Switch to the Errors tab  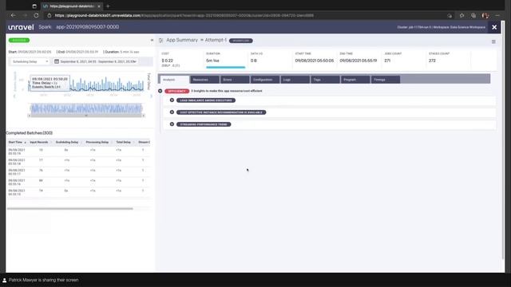pos(235,80)
